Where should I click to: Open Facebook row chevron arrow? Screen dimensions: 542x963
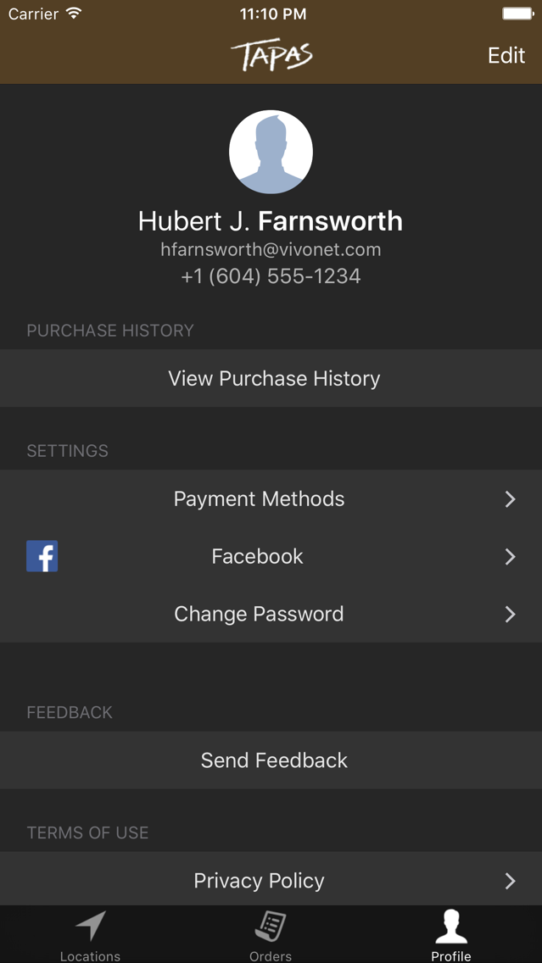point(510,556)
